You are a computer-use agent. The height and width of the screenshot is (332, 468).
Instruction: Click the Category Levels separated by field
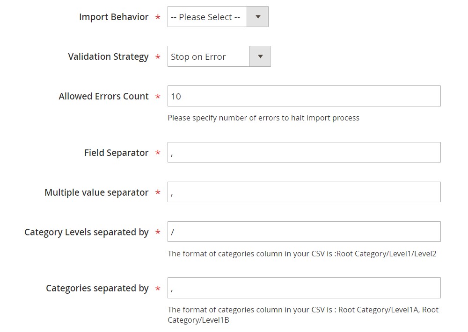(304, 232)
